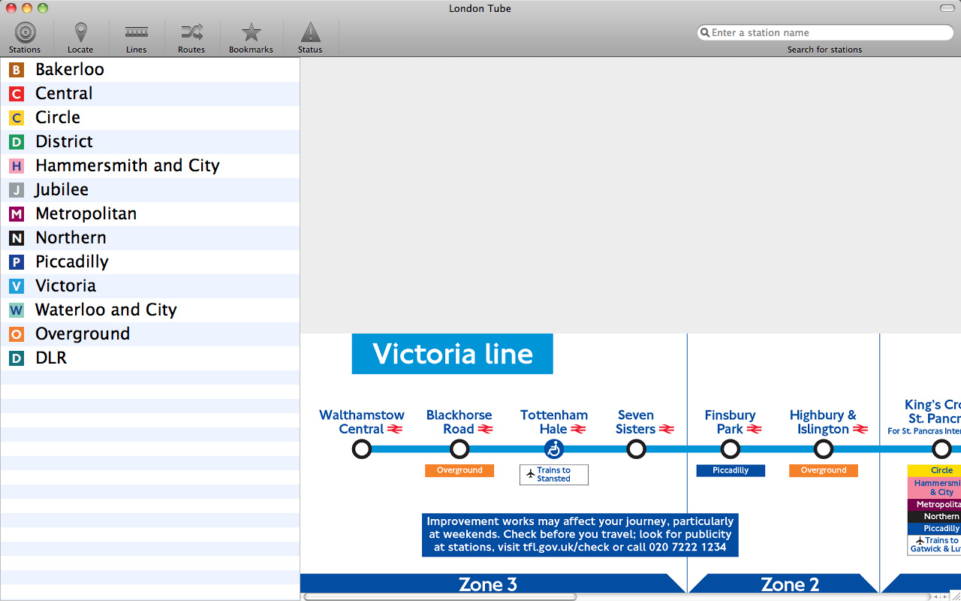The image size is (961, 601).
Task: Click Tottenham Hale accessibility station marker
Action: [553, 449]
